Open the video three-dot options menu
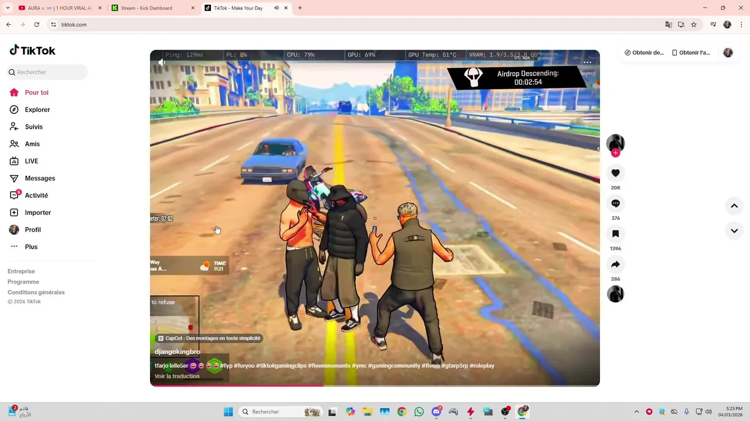 (588, 62)
